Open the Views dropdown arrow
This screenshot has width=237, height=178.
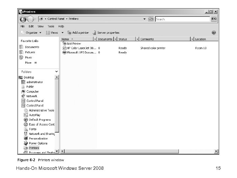63,33
